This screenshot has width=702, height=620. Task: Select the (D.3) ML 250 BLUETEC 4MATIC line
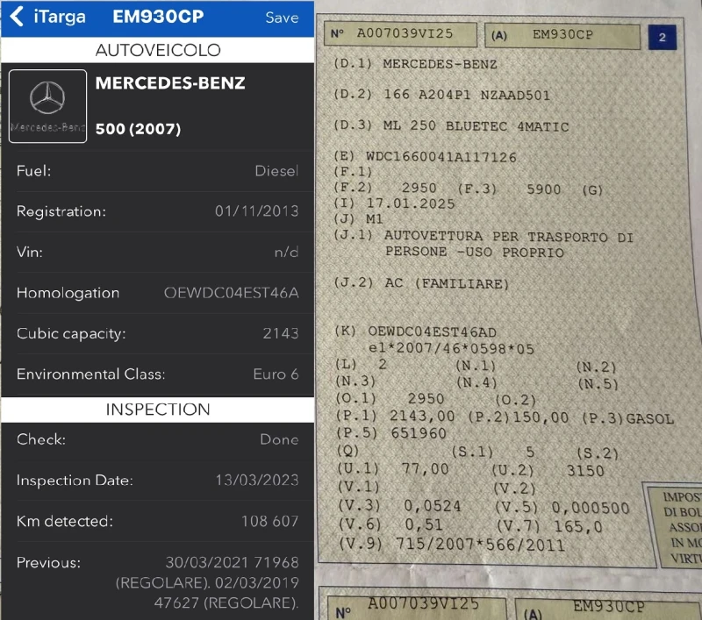coord(451,125)
